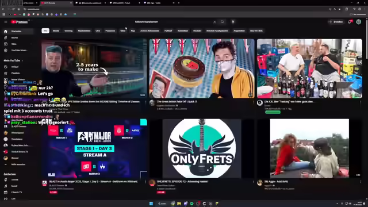The image size is (368, 207).
Task: Select the Alle filter chip
Action: pos(45,30)
